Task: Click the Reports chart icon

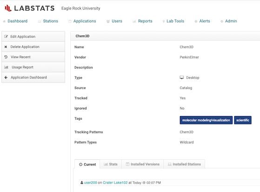Action: coord(134,21)
